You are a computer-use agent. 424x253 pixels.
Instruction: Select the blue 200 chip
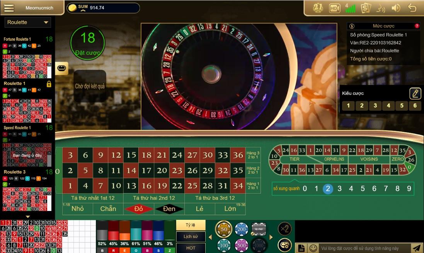pos(241,229)
